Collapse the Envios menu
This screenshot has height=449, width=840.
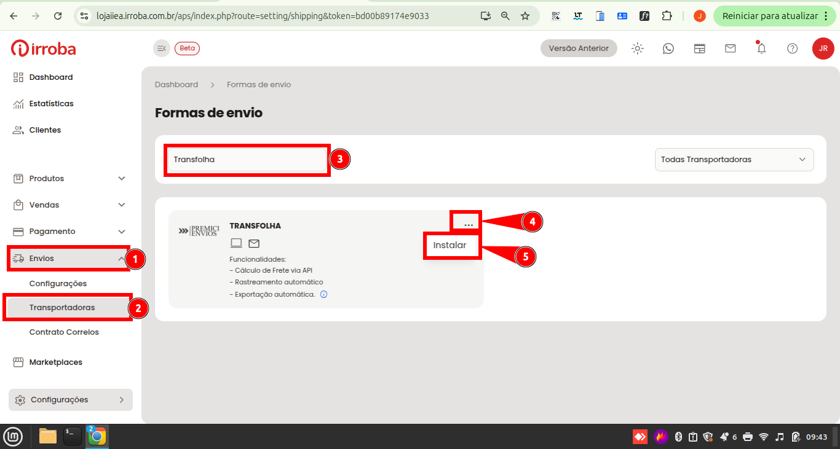[x=68, y=259]
